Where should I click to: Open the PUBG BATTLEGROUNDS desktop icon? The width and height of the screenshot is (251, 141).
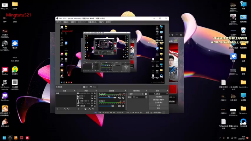(x=5, y=45)
